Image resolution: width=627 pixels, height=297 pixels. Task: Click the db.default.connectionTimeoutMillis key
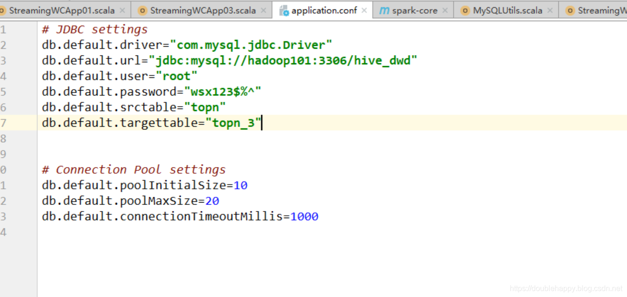click(162, 217)
